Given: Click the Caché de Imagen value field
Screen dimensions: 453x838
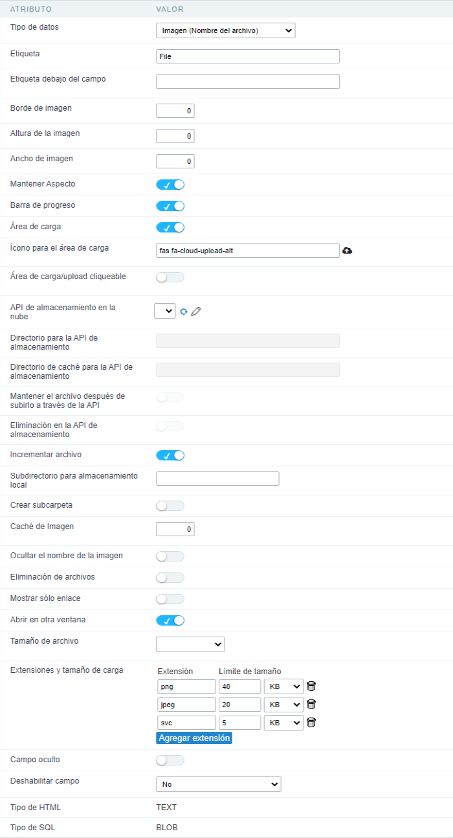Looking at the screenshot, I should click(175, 528).
